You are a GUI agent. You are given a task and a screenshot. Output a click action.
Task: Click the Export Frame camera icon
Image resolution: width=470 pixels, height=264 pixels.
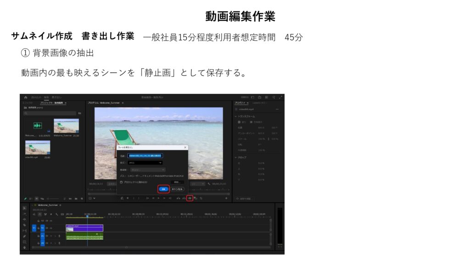tap(190, 198)
